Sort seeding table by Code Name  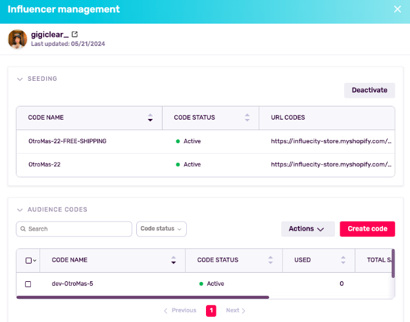coord(150,118)
